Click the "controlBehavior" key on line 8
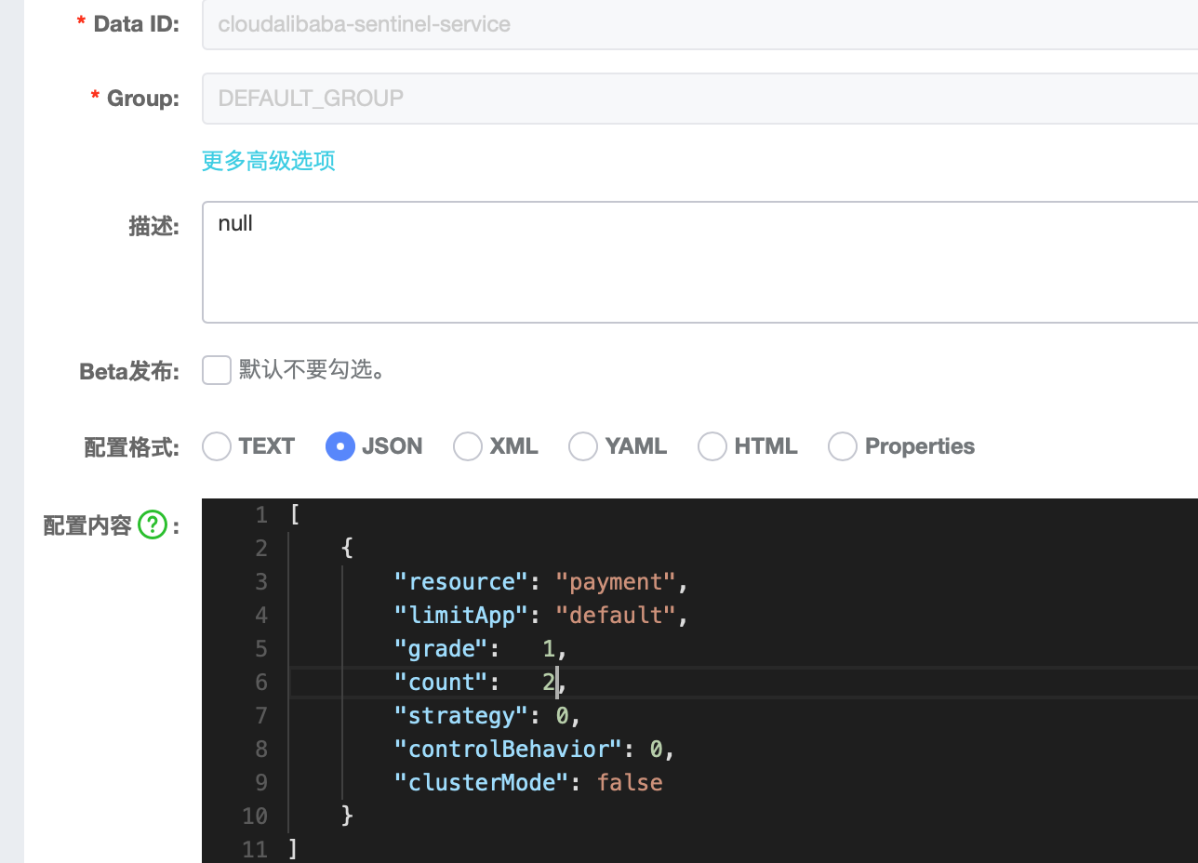1198x863 pixels. (509, 750)
